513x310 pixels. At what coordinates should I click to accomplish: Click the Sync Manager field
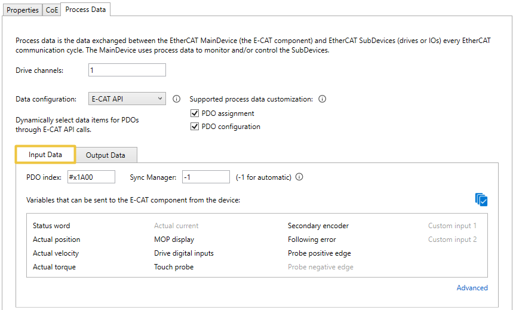coord(205,177)
